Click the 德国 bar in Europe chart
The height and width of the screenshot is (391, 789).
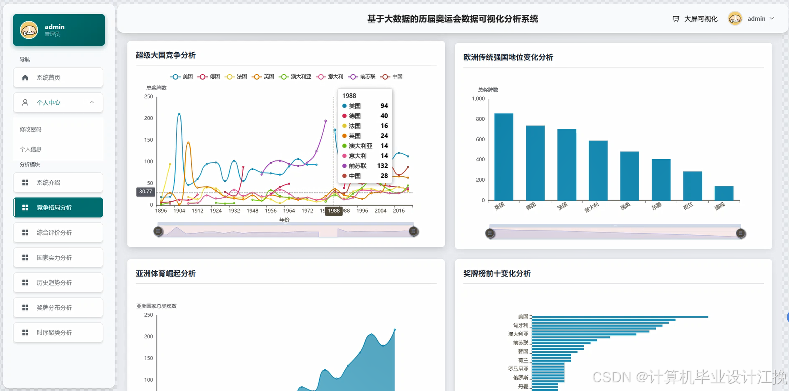pyautogui.click(x=535, y=163)
